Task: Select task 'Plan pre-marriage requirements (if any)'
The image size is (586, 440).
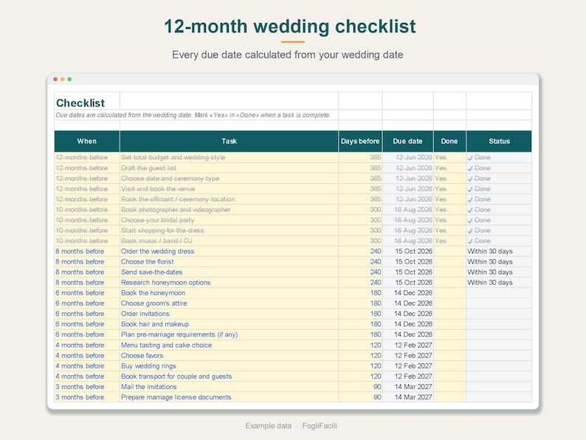Action: pos(229,334)
